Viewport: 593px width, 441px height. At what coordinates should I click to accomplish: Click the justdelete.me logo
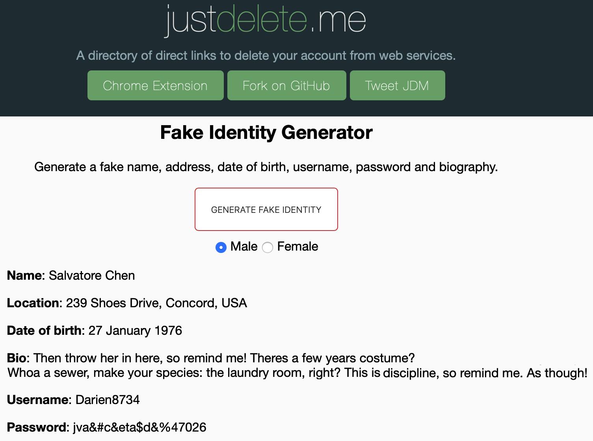pyautogui.click(x=265, y=20)
